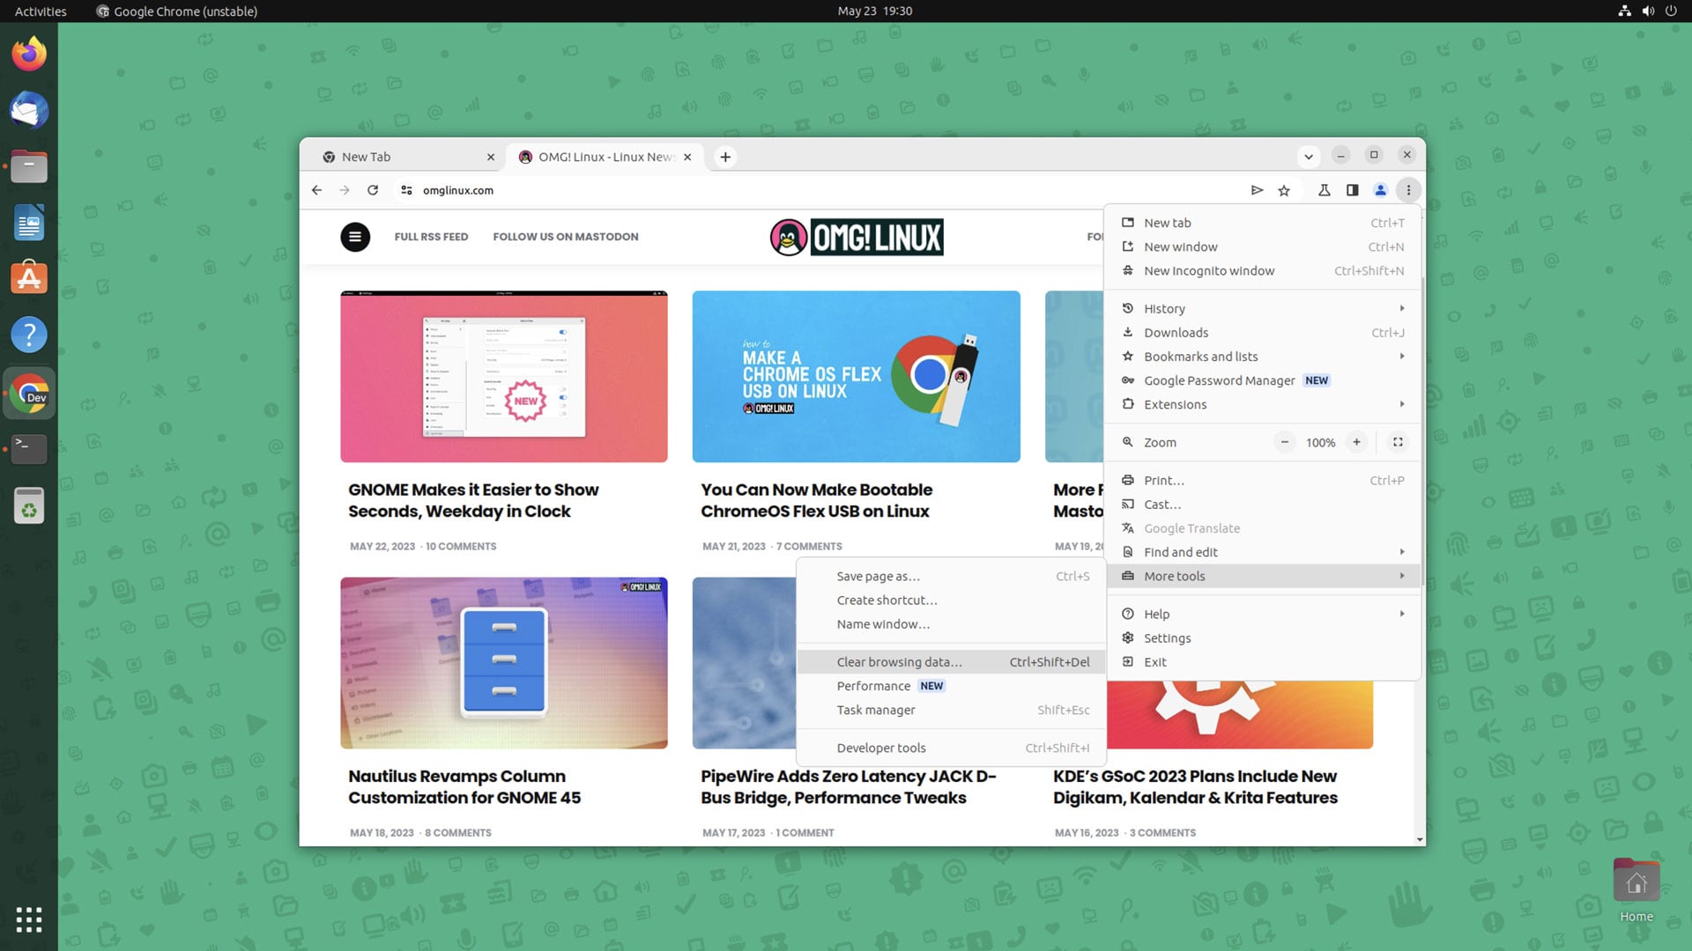Click FOLLOW US ON MASTODON link
Image resolution: width=1692 pixels, height=951 pixels.
coord(566,237)
